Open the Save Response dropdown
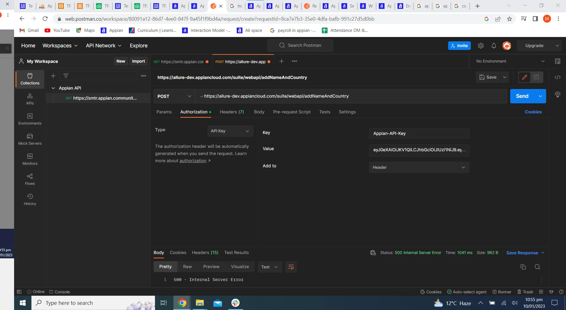 pos(525,253)
